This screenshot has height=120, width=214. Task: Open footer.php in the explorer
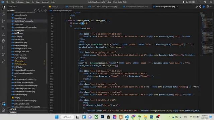[x=19, y=24]
